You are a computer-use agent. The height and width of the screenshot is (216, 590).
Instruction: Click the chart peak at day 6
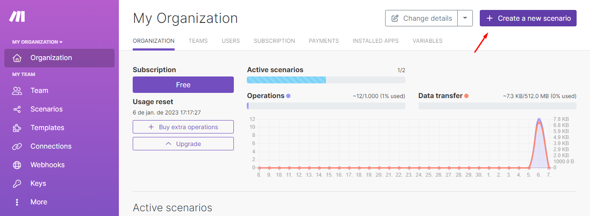point(539,120)
